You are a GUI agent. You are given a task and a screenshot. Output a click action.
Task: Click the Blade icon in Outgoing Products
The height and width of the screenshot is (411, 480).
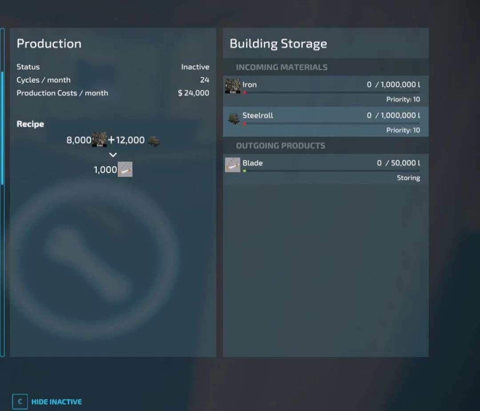232,165
